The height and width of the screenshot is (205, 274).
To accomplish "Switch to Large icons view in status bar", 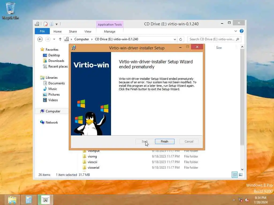I will pyautogui.click(x=241, y=175).
